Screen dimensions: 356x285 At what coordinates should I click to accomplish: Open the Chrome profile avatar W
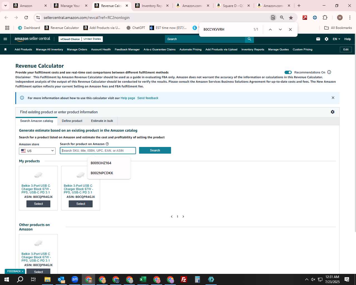coord(340,18)
